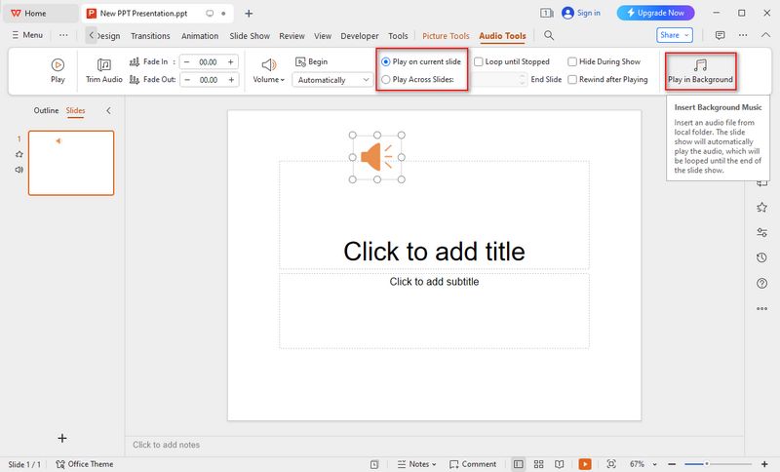Image resolution: width=780 pixels, height=472 pixels.
Task: Enable Rewind after Playing checkbox
Action: point(607,79)
